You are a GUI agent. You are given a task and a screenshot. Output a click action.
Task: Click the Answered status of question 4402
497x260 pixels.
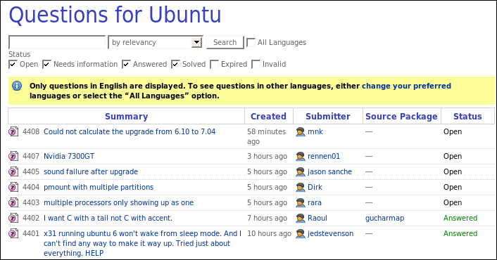(460, 218)
